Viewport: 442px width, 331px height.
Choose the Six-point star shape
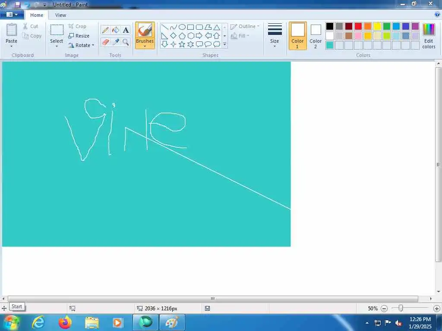pyautogui.click(x=191, y=44)
